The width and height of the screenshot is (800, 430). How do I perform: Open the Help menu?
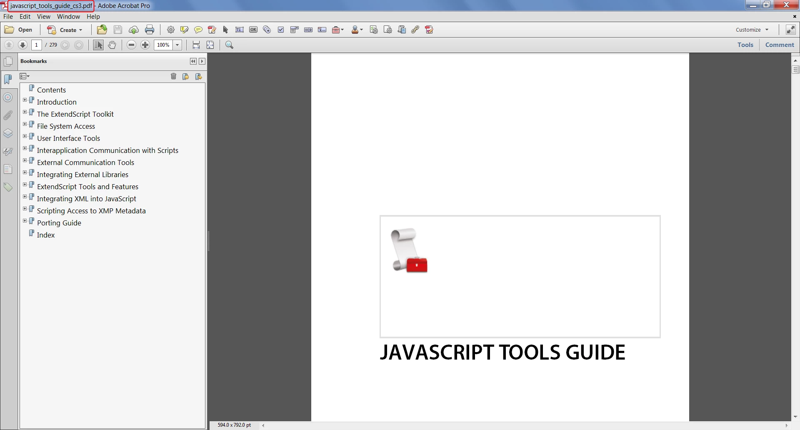point(93,17)
